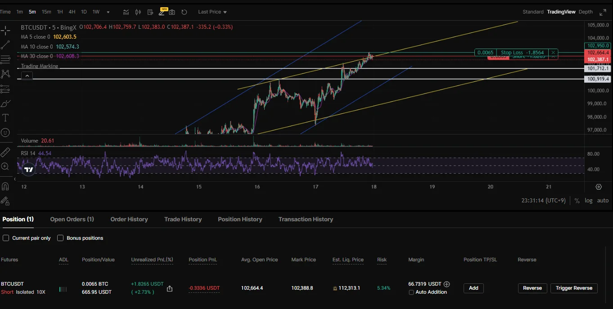Toggle percent scale mode
Screen dimensions: 613x309
577,201
